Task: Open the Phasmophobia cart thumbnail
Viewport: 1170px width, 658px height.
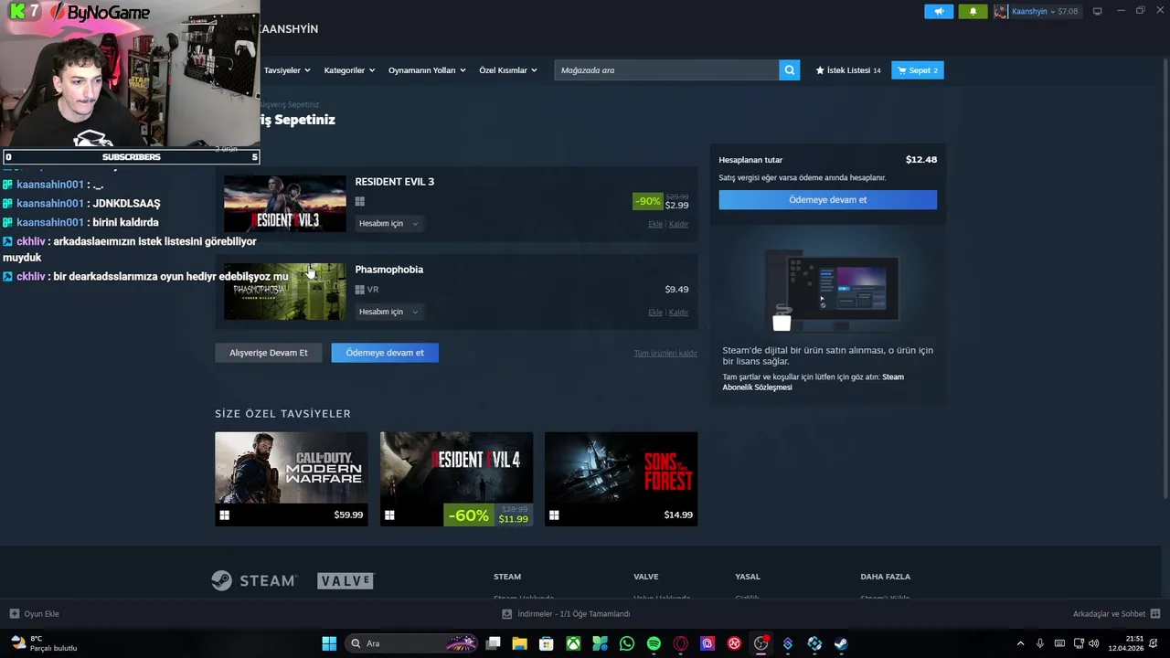Action: point(285,292)
